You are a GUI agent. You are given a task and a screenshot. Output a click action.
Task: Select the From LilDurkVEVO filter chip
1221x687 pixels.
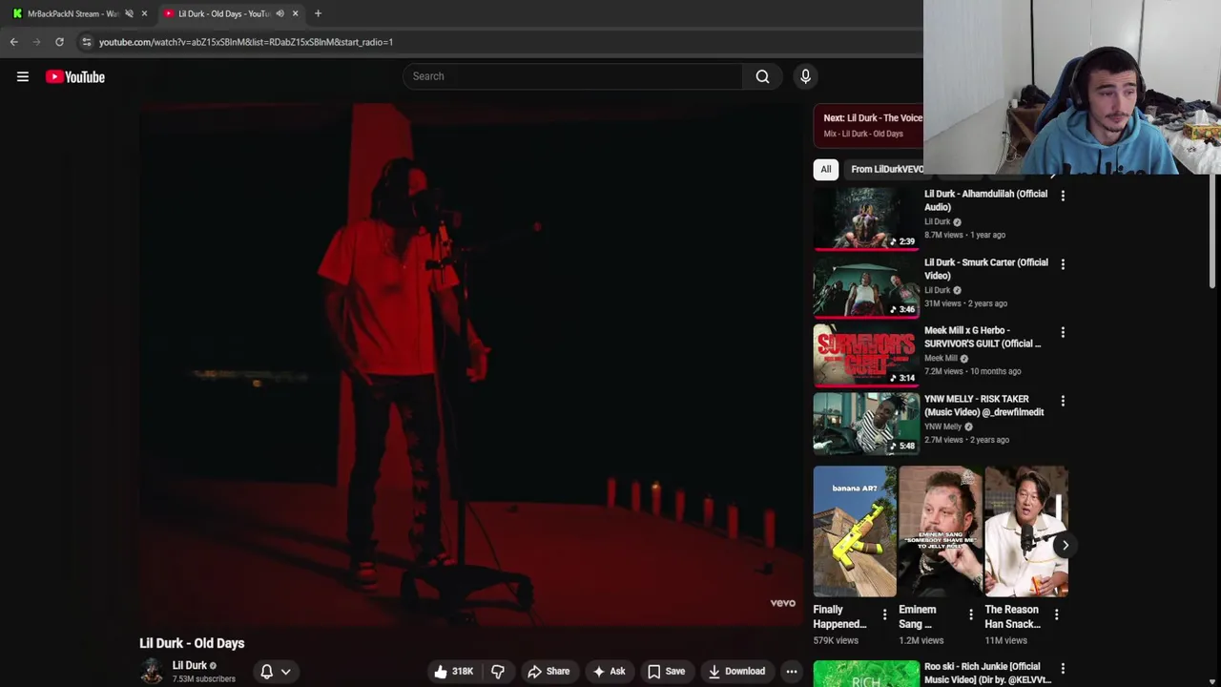pos(887,169)
